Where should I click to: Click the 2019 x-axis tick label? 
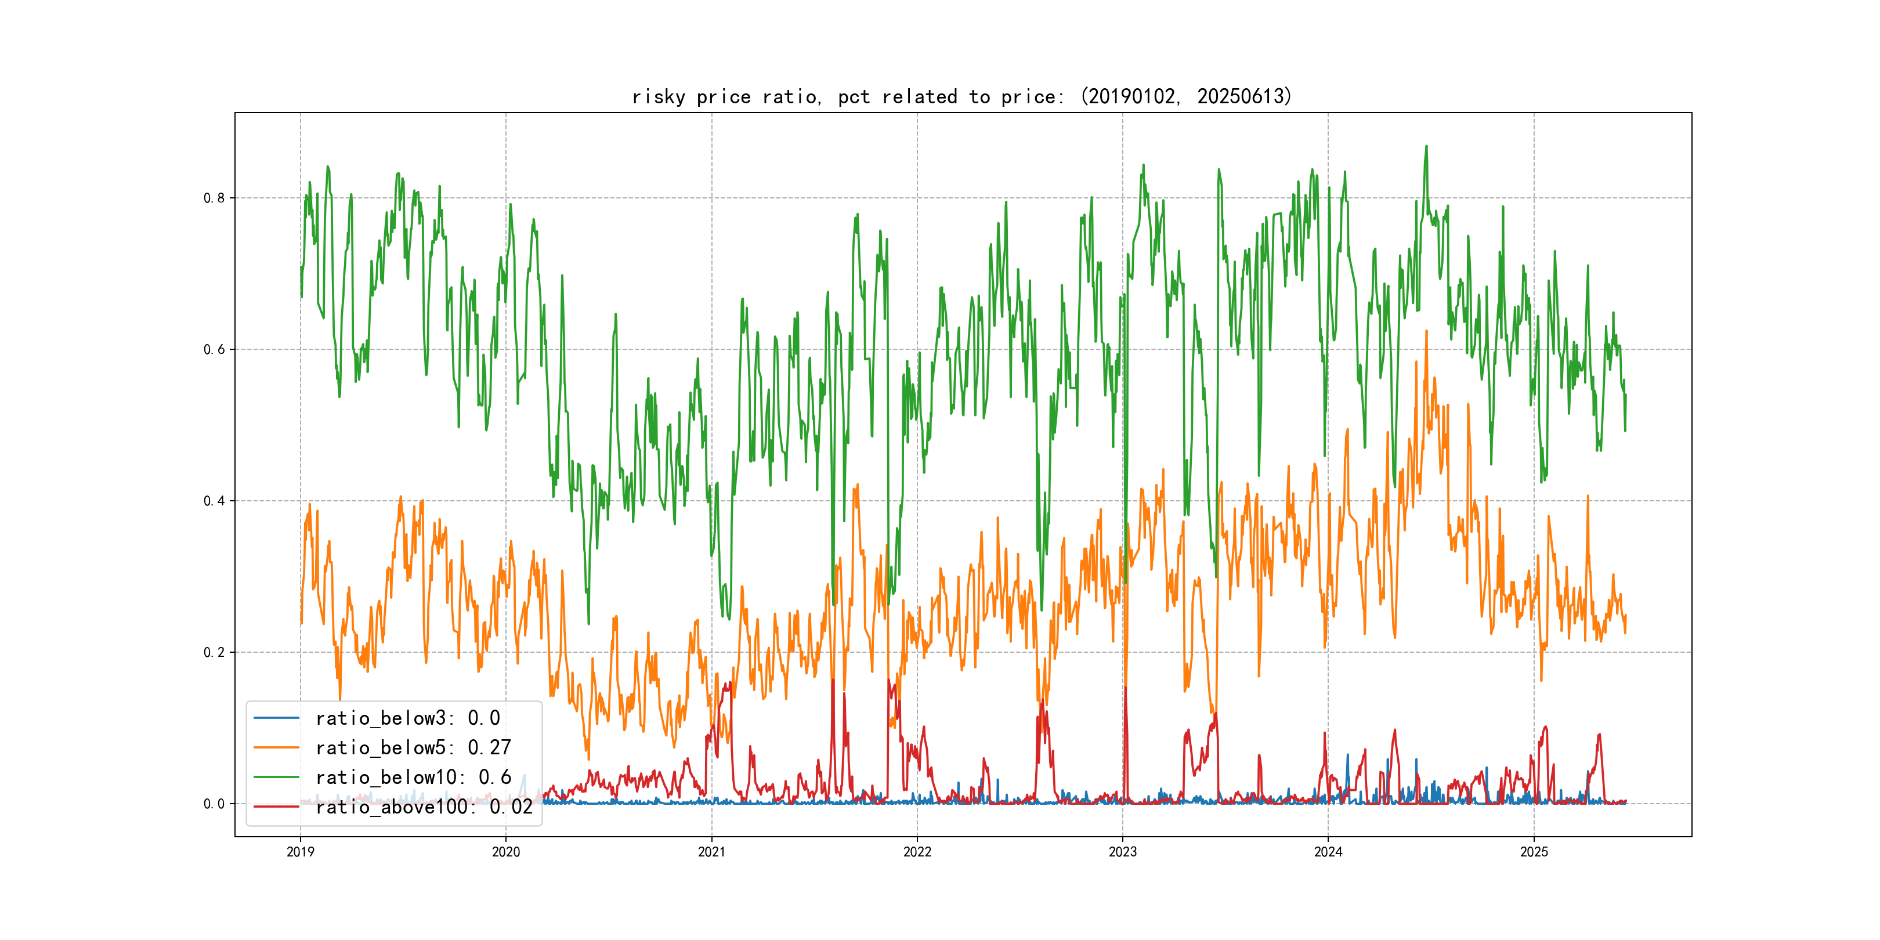point(300,852)
